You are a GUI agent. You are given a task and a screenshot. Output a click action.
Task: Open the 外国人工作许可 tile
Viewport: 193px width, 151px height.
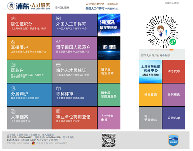(74, 25)
